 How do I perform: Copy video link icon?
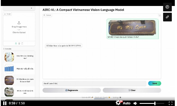pyautogui.click(x=167, y=17)
